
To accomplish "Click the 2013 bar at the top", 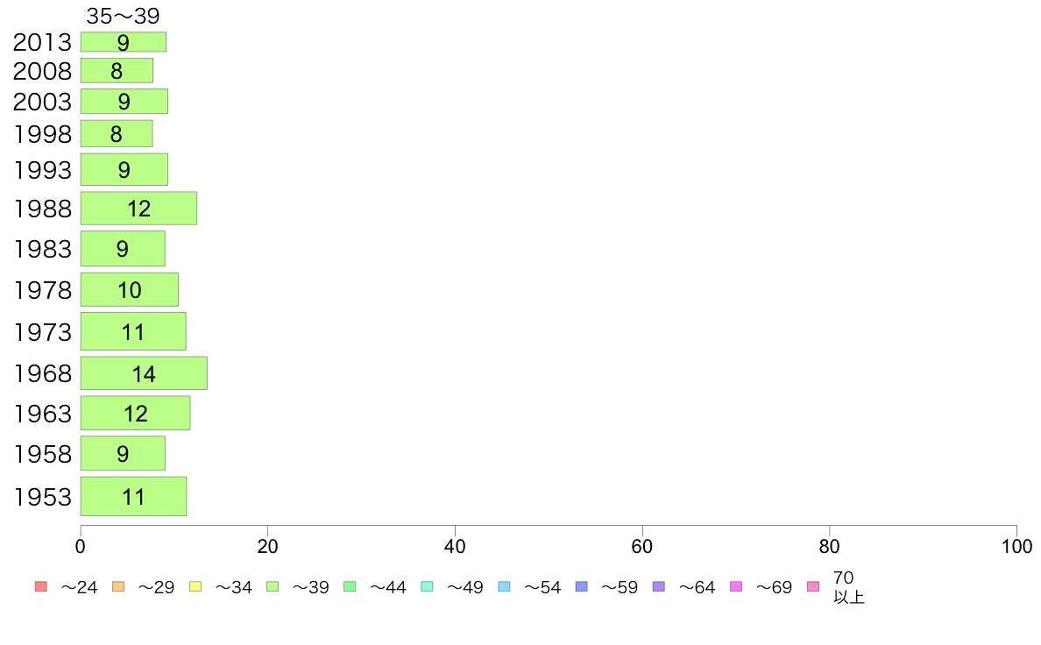I will [x=124, y=42].
